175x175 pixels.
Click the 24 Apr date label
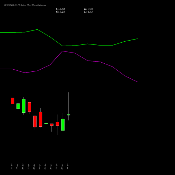tap(45, 167)
